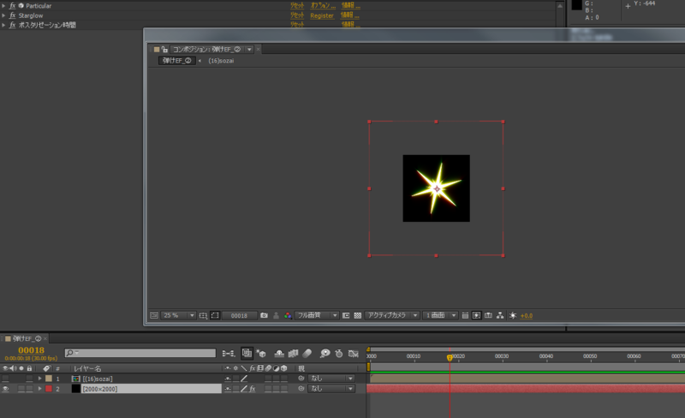685x418 pixels.
Task: Click the +0.0 exposure value
Action: click(527, 316)
